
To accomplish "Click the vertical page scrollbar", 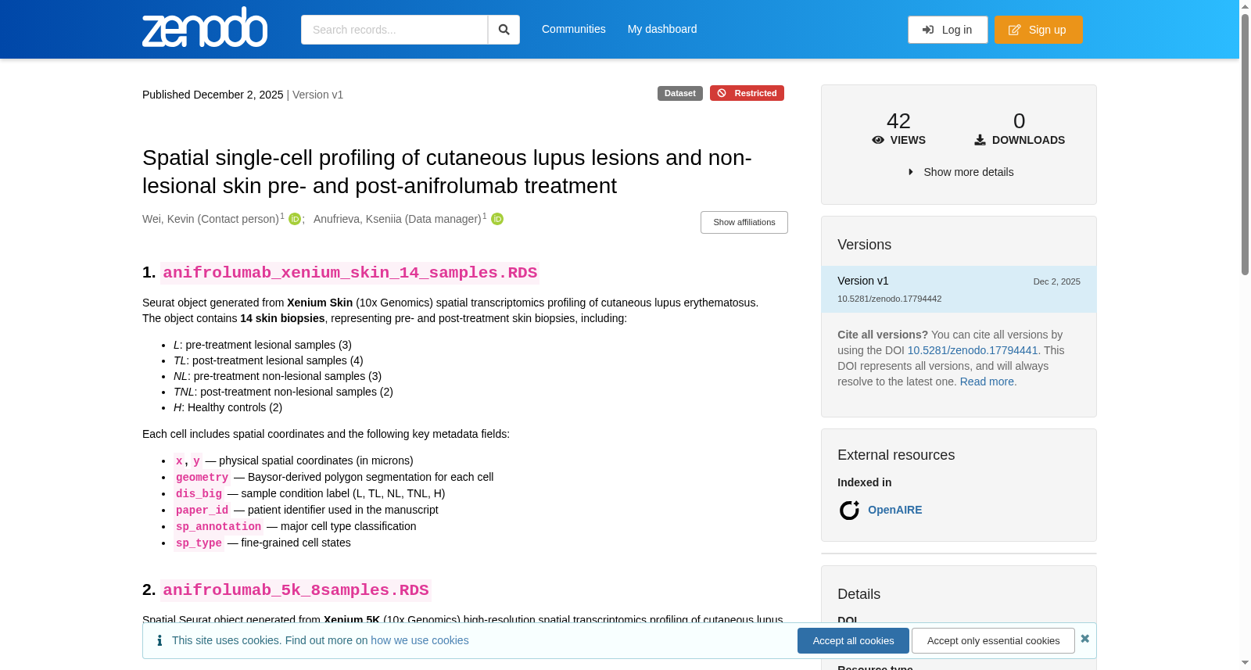I will 1245,335.
